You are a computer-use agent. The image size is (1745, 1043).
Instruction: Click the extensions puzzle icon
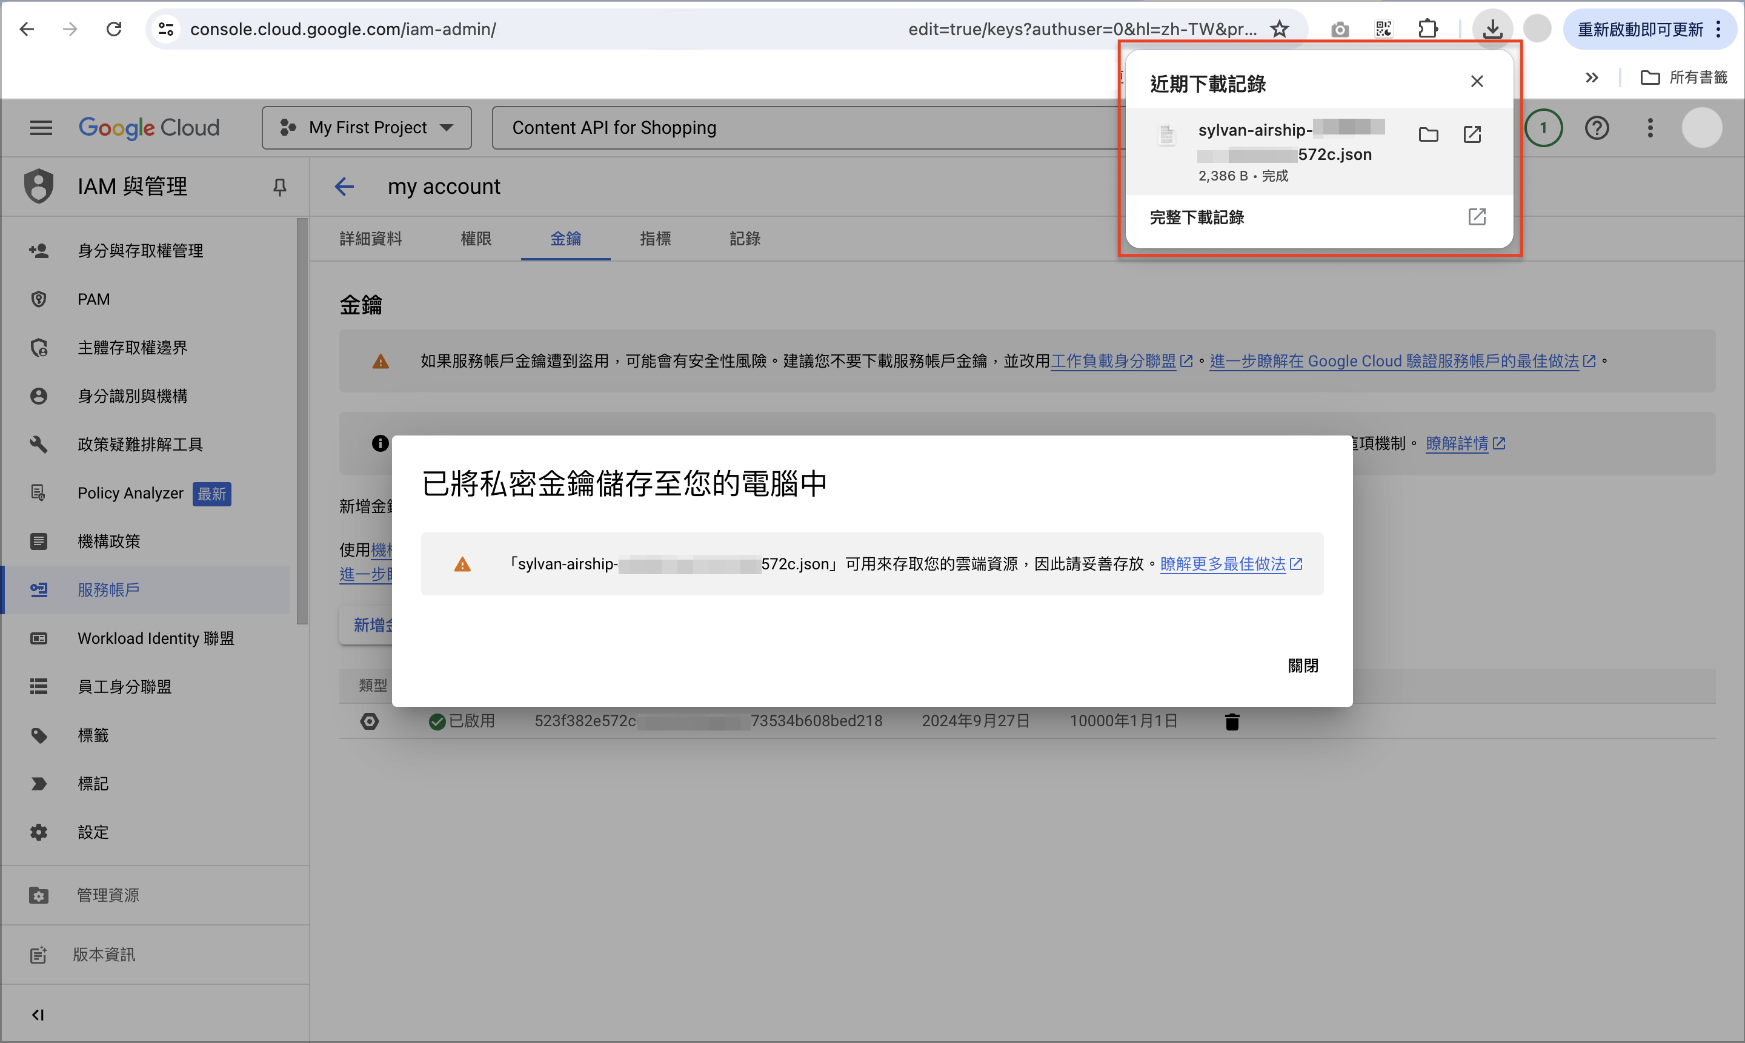[x=1428, y=29]
